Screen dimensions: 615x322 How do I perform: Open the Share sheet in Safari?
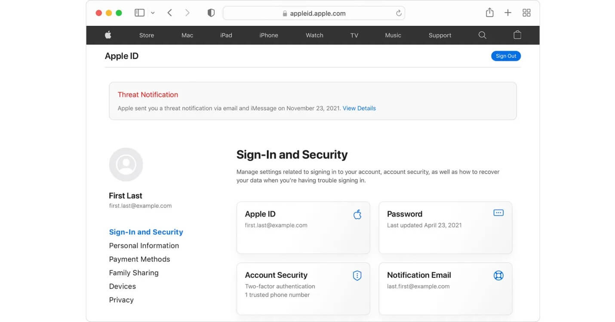tap(489, 12)
